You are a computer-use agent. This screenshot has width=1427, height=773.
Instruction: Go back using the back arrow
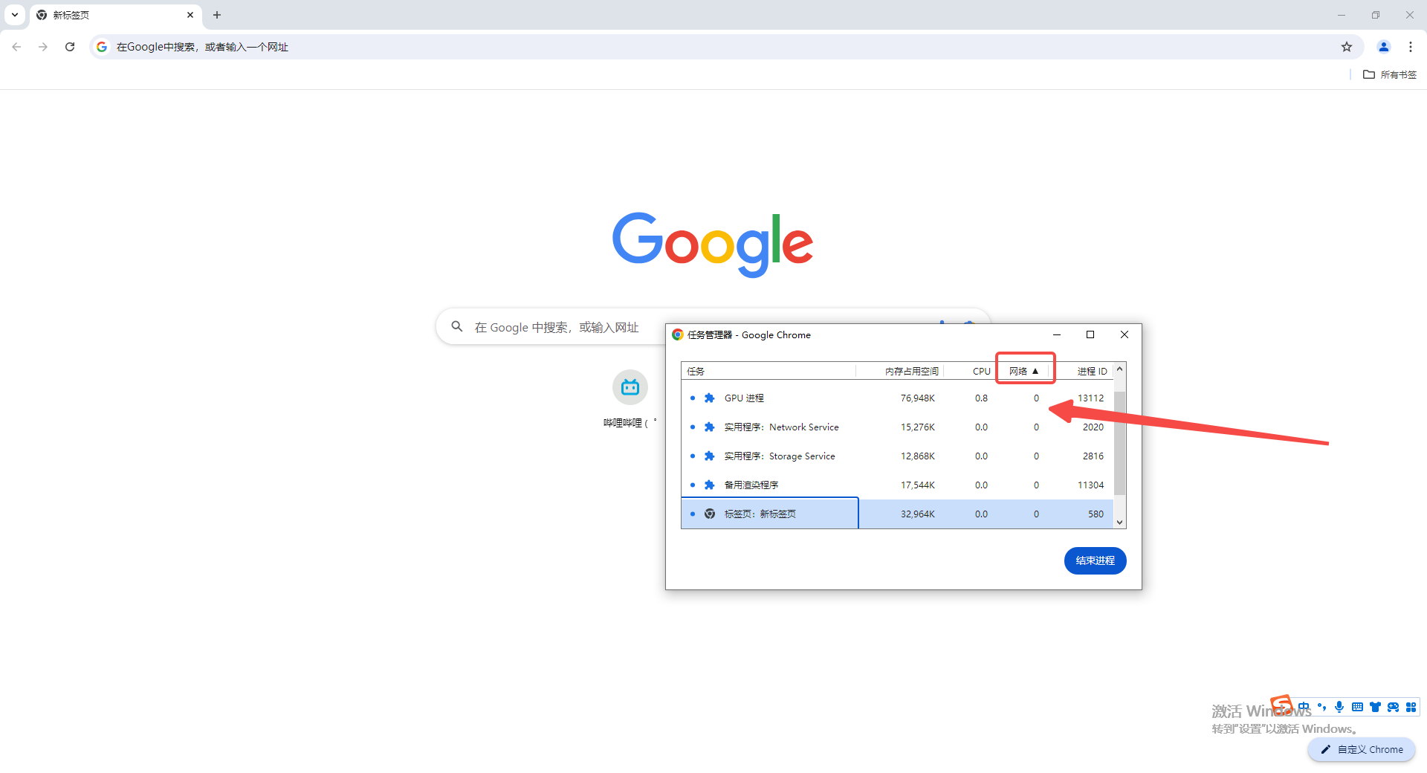(16, 47)
